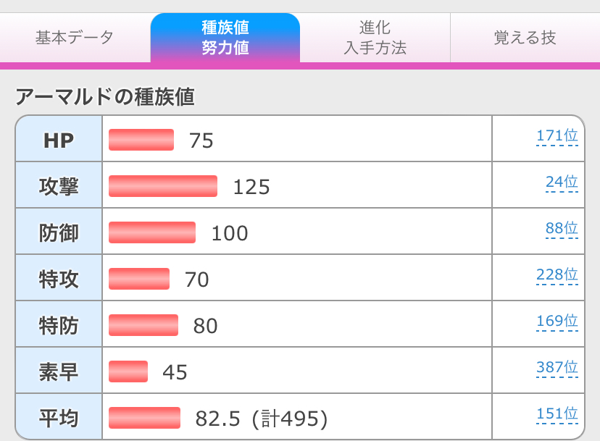The image size is (600, 441).
Task: Click the 防御 ranking link 88位
Action: [561, 229]
